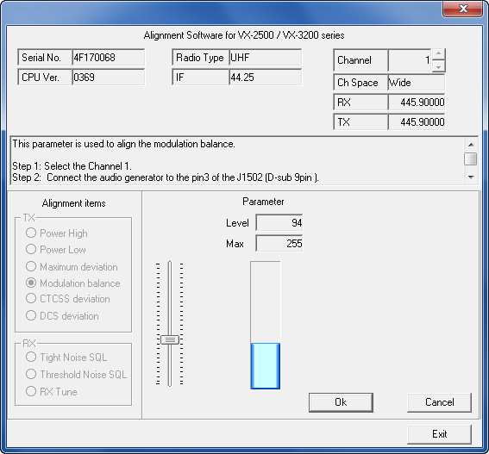Close the alignment software window
The width and height of the screenshot is (489, 454).
462,9
